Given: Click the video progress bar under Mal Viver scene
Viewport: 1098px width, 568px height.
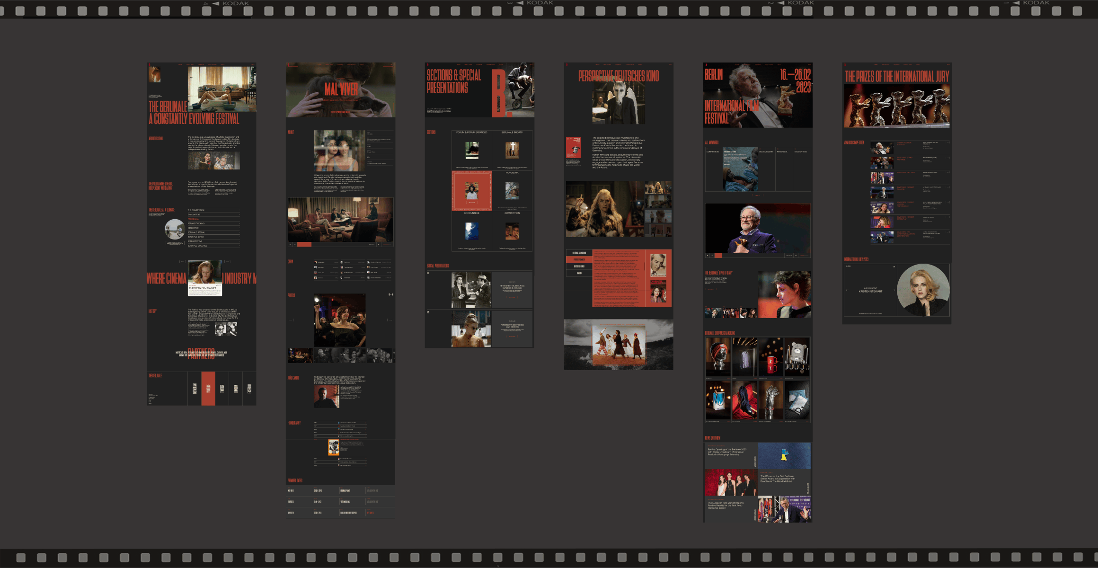Looking at the screenshot, I should pos(331,244).
